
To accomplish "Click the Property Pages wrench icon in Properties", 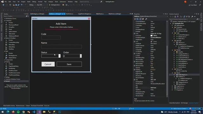I will (146, 19).
